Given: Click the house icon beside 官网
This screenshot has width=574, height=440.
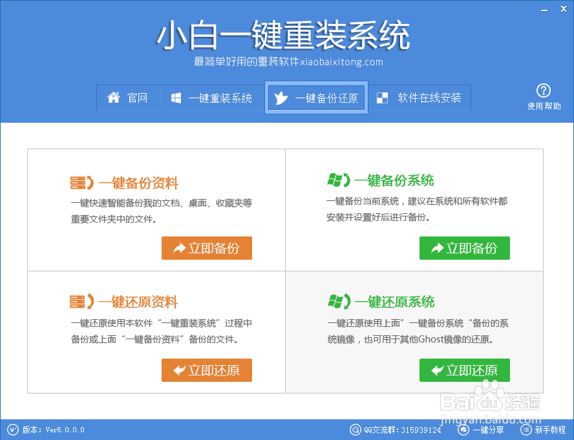Looking at the screenshot, I should (x=114, y=98).
